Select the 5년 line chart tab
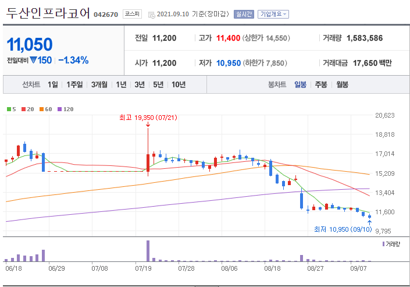The image size is (410, 287). 158,84
